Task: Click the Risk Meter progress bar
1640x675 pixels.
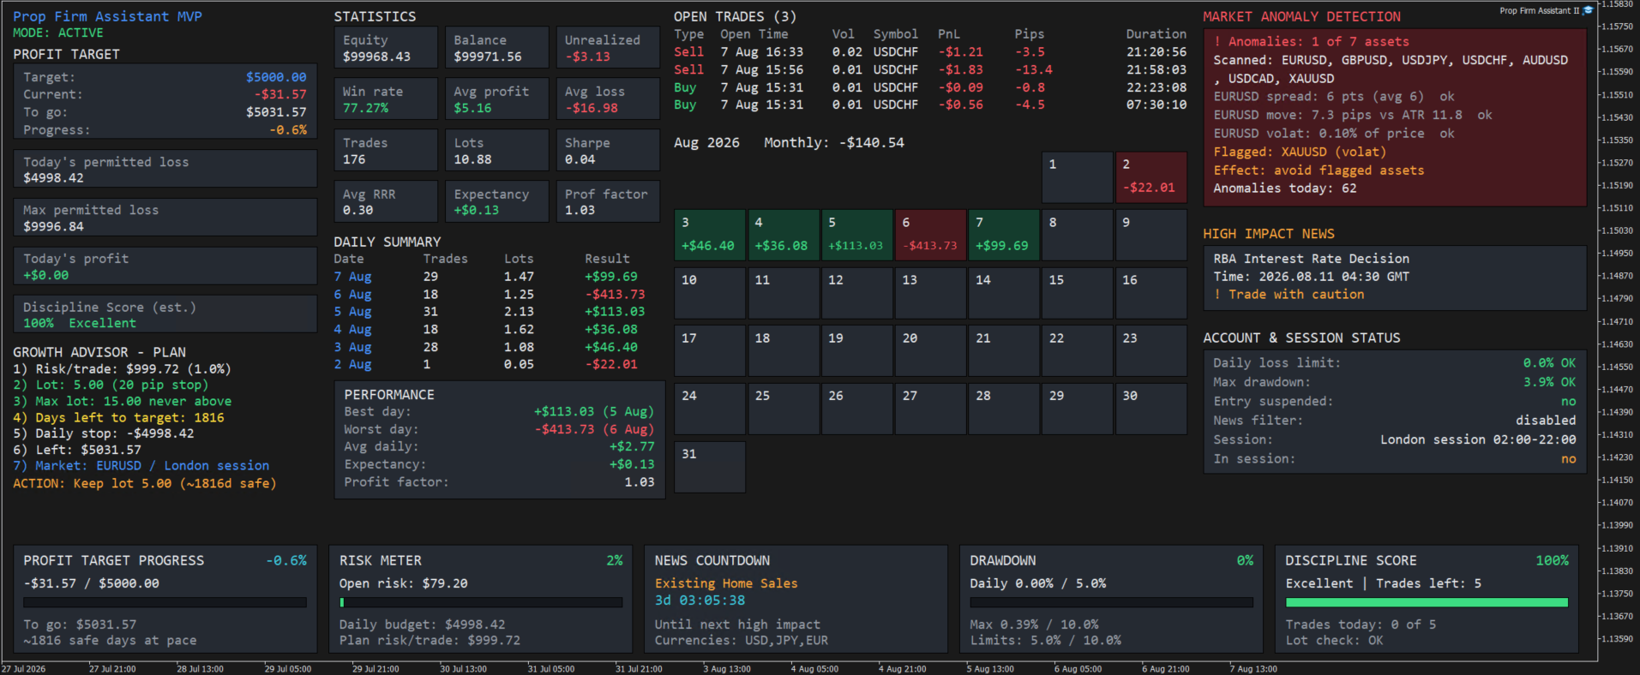Action: coord(481,602)
